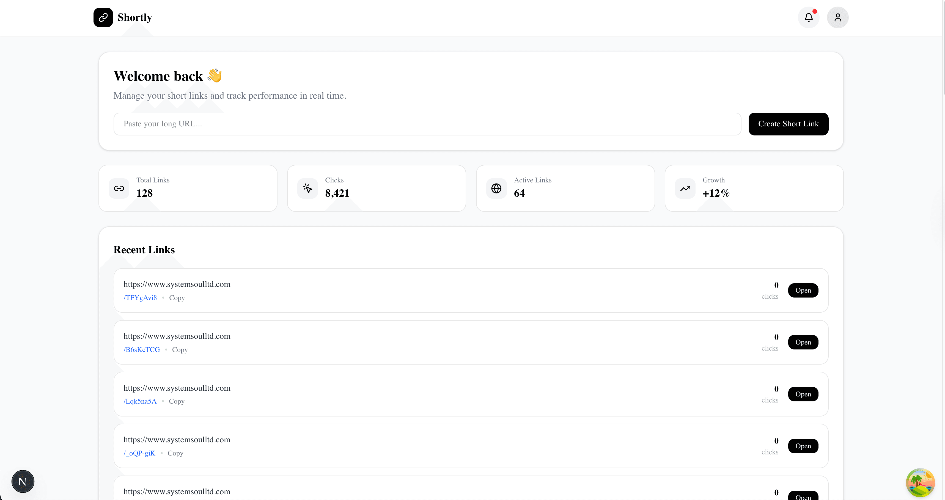945x500 pixels.
Task: Click the Clicks cursor icon
Action: click(x=307, y=188)
